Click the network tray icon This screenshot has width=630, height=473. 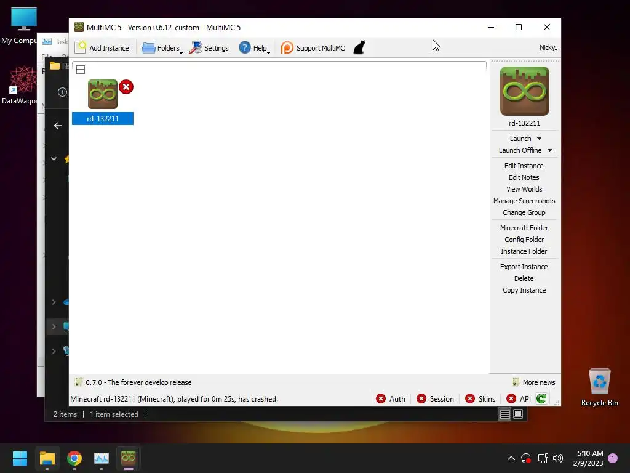click(x=543, y=458)
